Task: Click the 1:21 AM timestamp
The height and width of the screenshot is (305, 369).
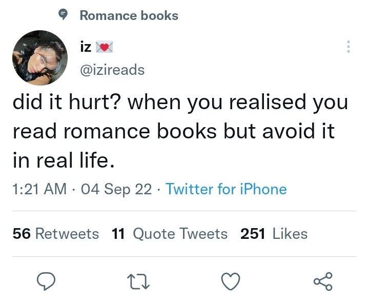Action: point(39,189)
